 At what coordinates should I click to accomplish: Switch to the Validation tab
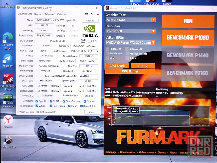pyautogui.click(x=62, y=14)
